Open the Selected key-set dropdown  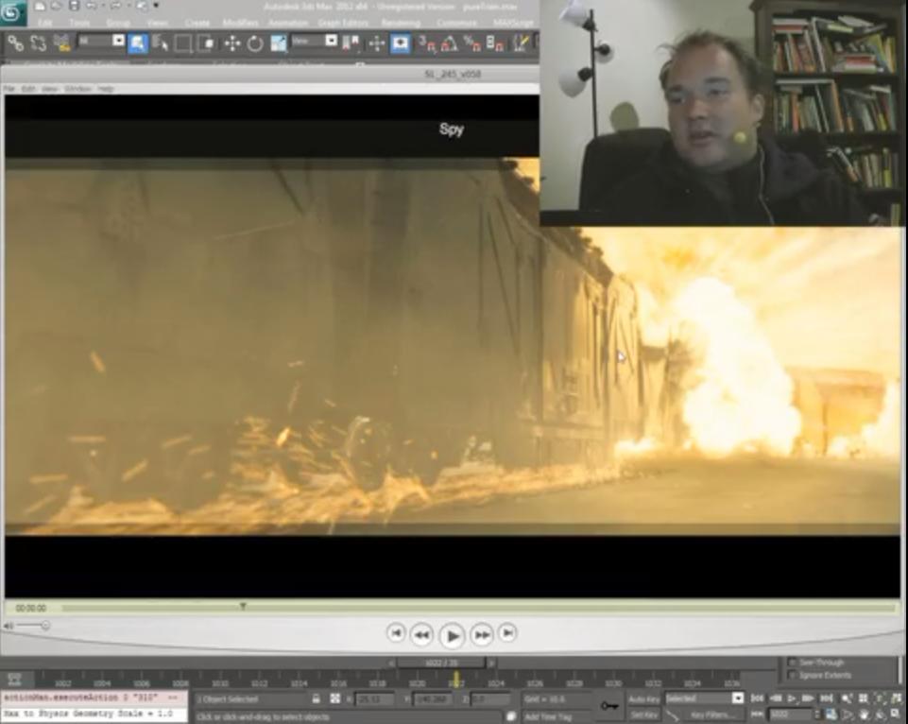click(x=704, y=698)
